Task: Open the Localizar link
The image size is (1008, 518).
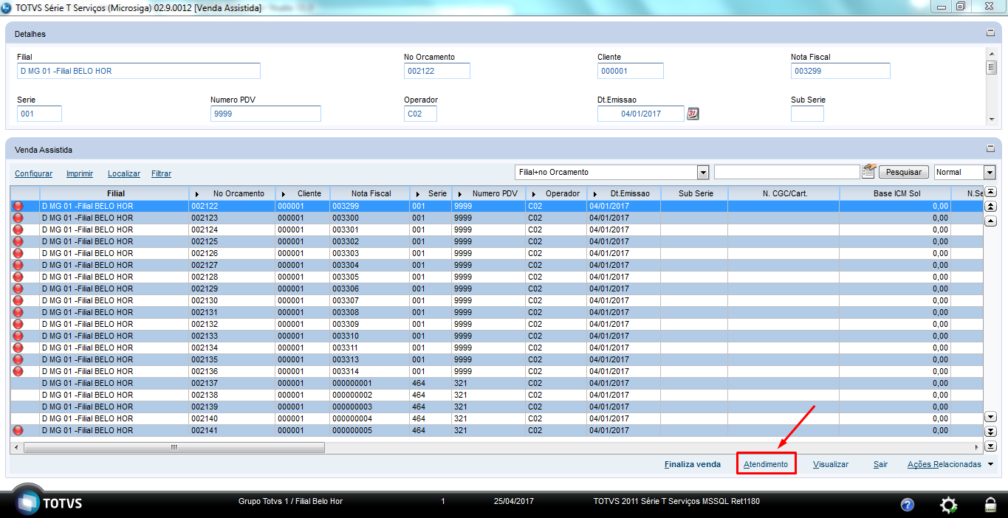Action: (x=124, y=173)
